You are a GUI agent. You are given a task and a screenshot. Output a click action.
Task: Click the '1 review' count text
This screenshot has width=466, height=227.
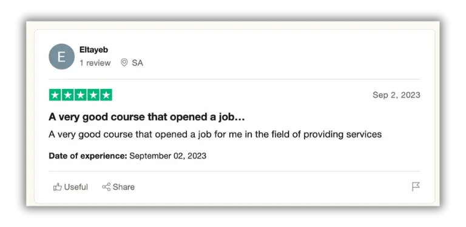coord(95,63)
